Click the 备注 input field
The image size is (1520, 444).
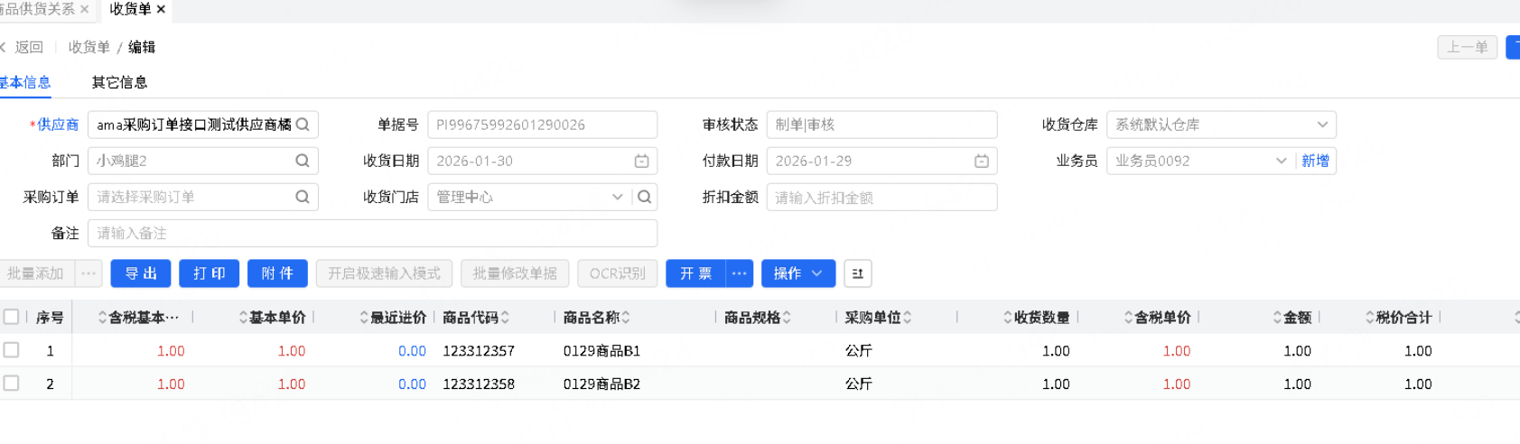(372, 233)
